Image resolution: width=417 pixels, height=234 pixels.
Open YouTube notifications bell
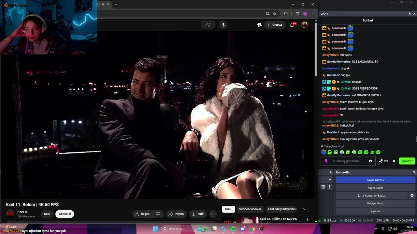(292, 25)
